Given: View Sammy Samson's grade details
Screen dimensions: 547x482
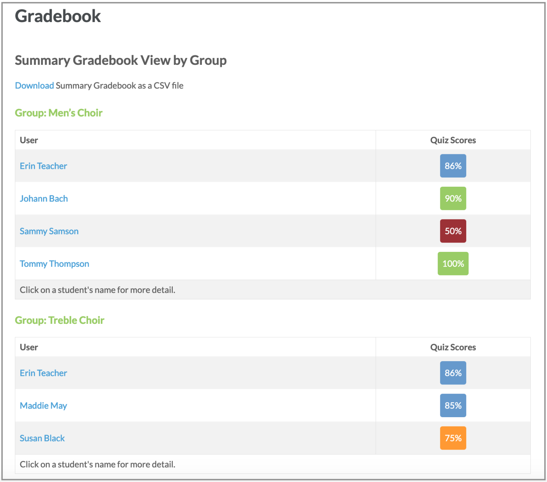Looking at the screenshot, I should point(49,231).
